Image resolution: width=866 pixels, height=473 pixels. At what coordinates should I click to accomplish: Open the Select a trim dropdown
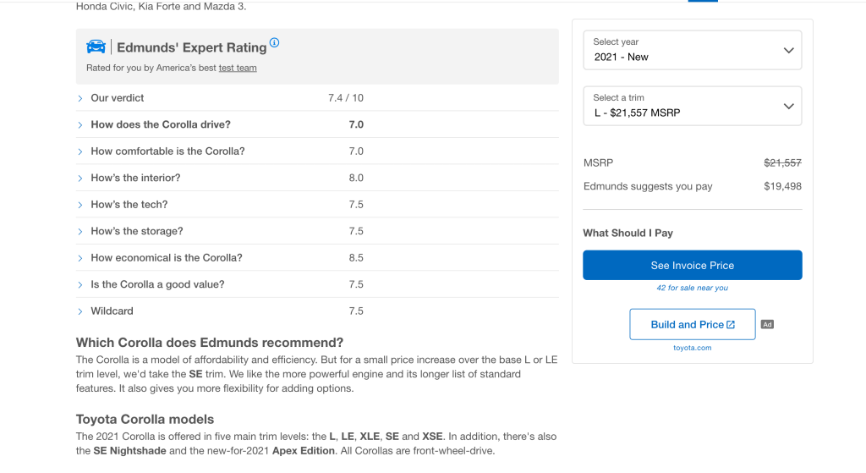692,106
